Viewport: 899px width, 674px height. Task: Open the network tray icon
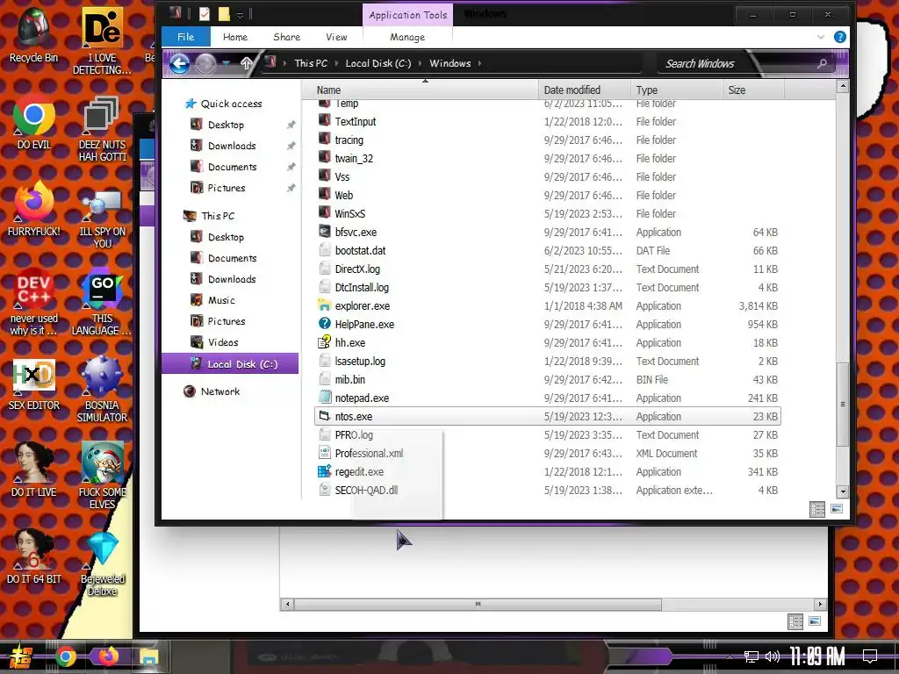[x=752, y=656]
